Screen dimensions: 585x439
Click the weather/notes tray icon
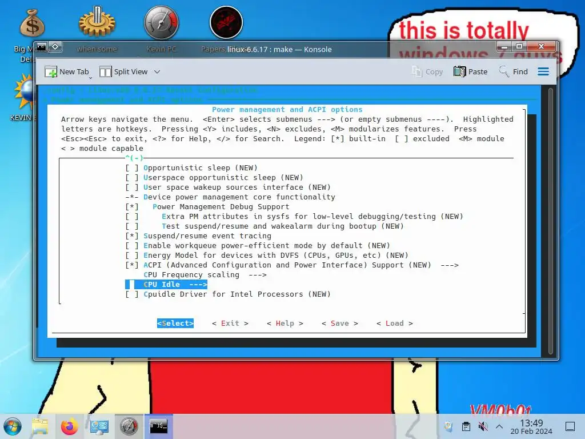click(449, 426)
